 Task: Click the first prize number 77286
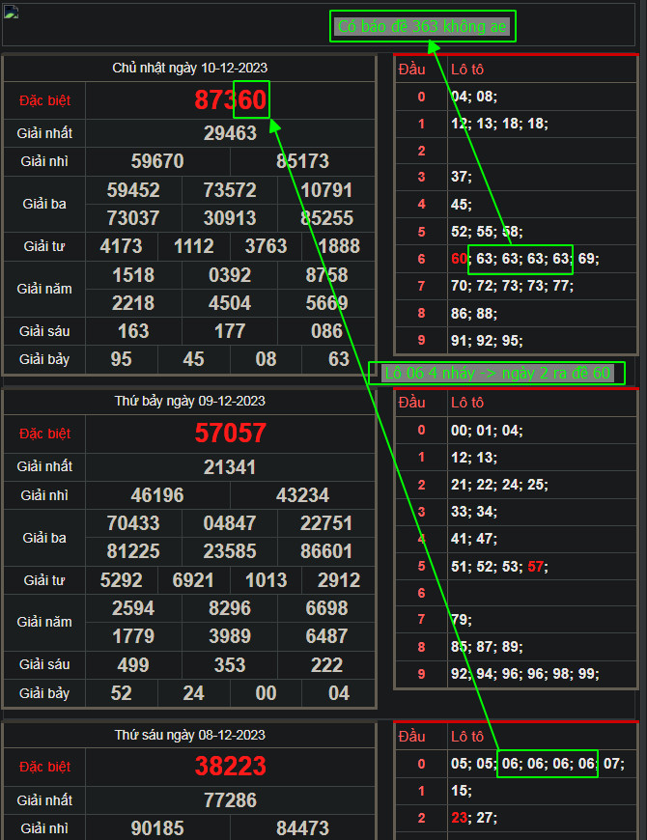(230, 800)
